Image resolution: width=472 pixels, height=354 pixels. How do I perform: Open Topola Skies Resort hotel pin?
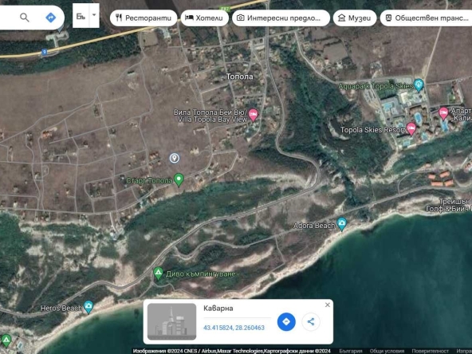(411, 129)
